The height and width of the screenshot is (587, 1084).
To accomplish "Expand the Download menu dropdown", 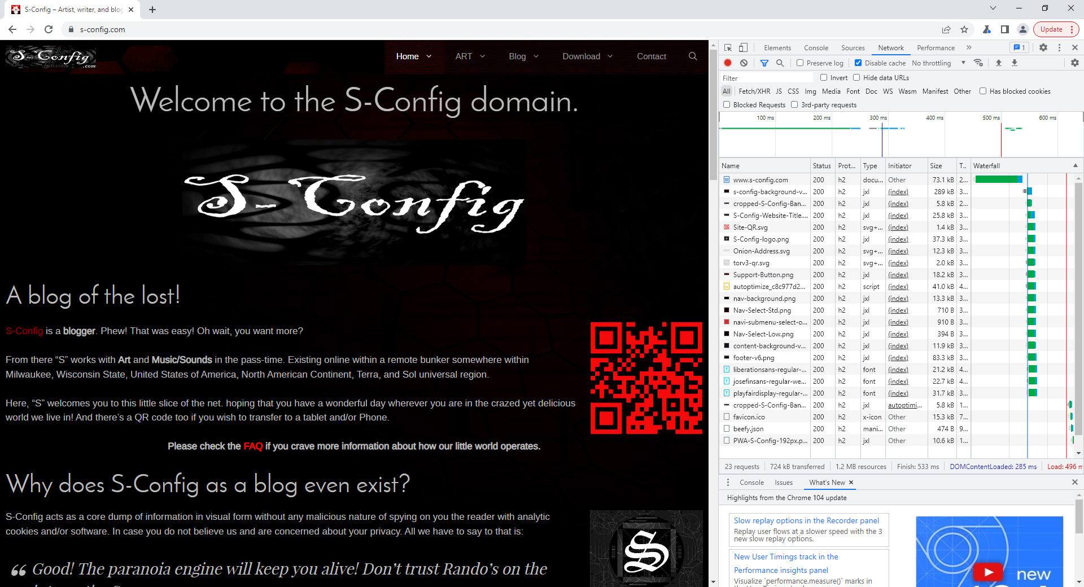I will 610,56.
